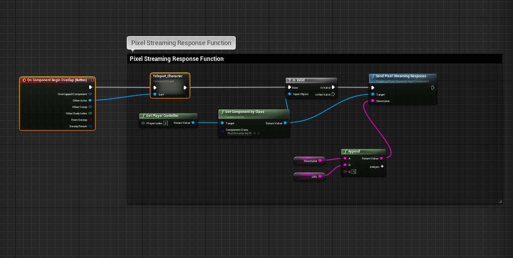Click the Is Not Valid output exec pin
This screenshot has width=513, height=258.
(x=333, y=94)
